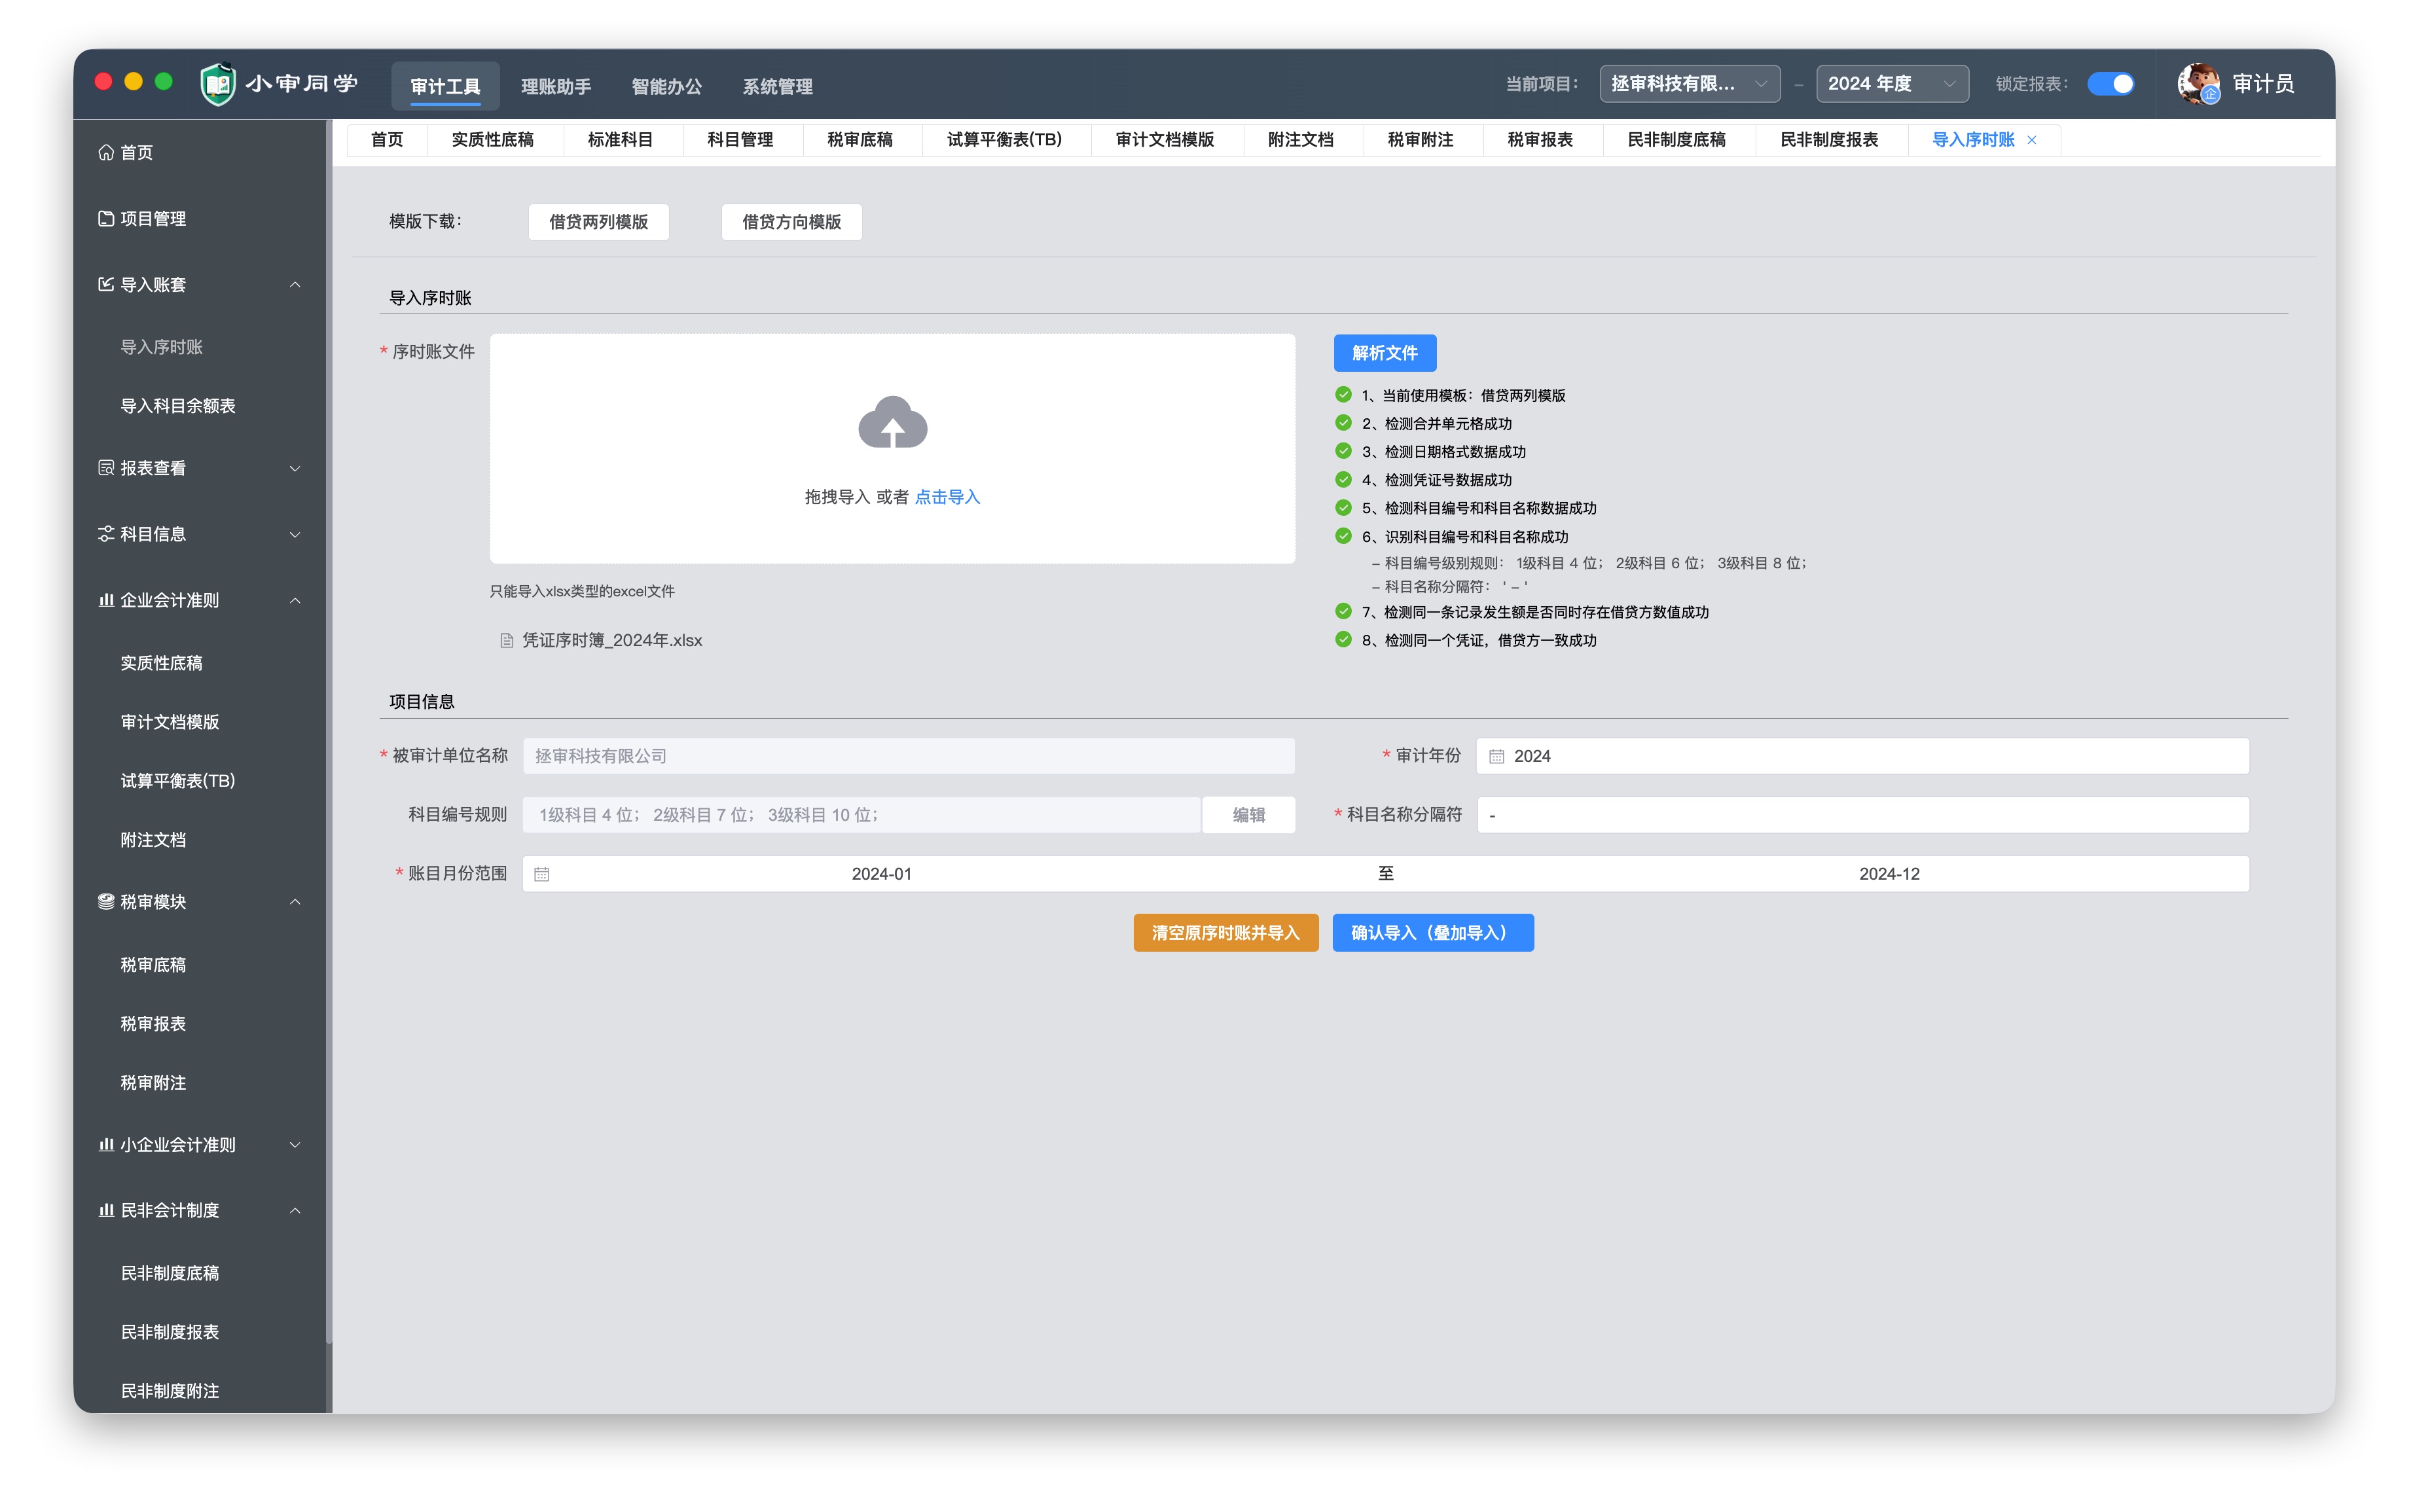Switch to the 标准科目 tab
The height and width of the screenshot is (1512, 2409).
tap(620, 140)
